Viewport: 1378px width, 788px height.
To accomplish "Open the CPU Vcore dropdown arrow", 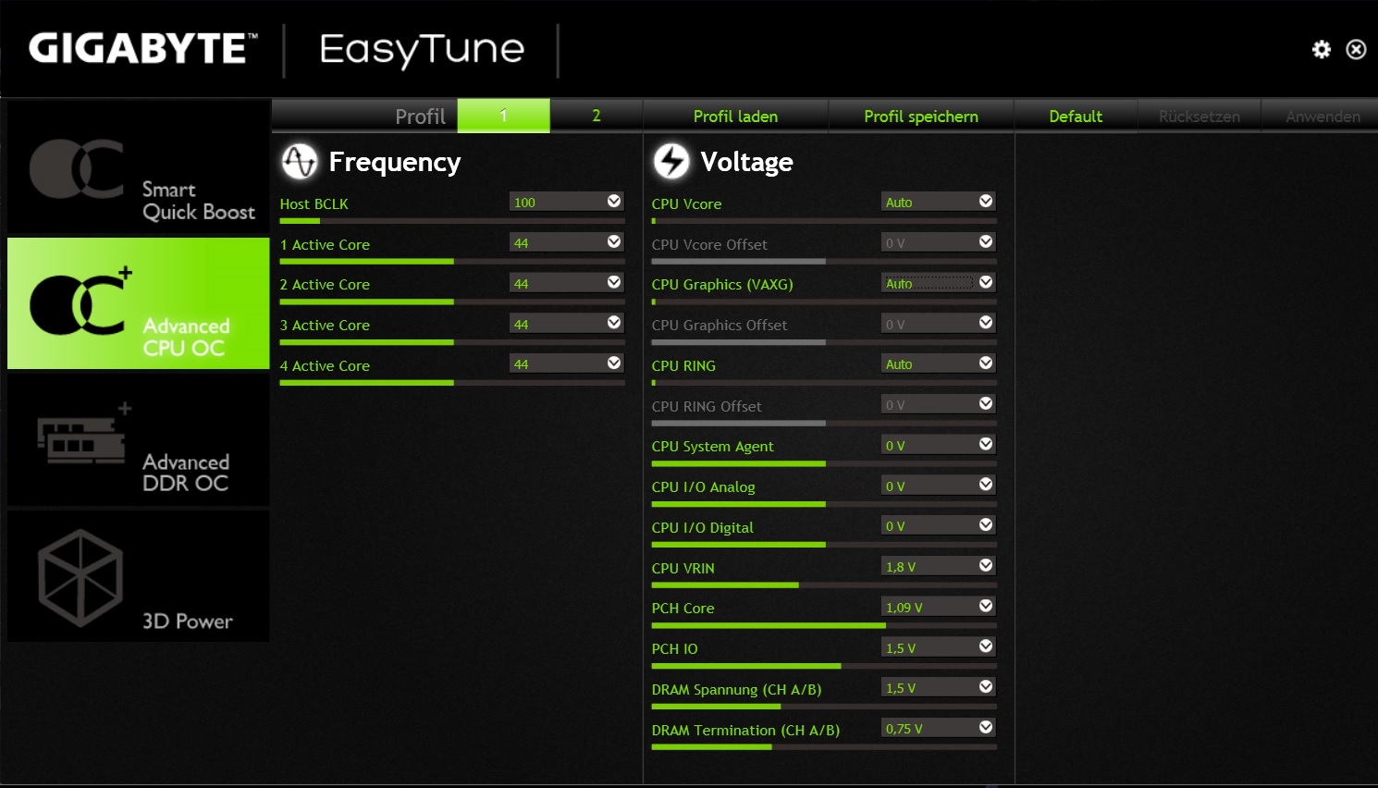I will tap(986, 201).
